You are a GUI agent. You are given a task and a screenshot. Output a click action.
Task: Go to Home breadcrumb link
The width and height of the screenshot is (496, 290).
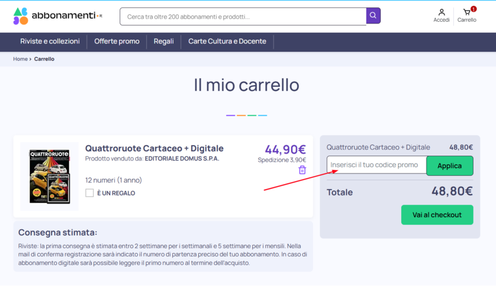(20, 59)
